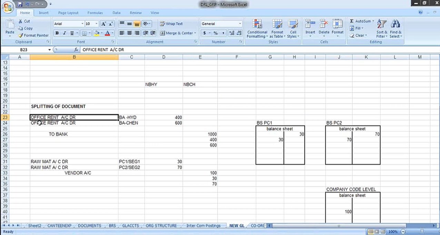The width and height of the screenshot is (440, 235).
Task: Open Format as Table gallery
Action: click(x=277, y=29)
